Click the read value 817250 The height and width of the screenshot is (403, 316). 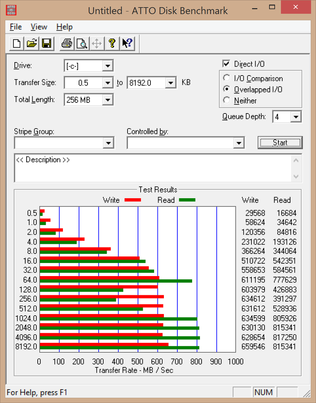(285, 337)
